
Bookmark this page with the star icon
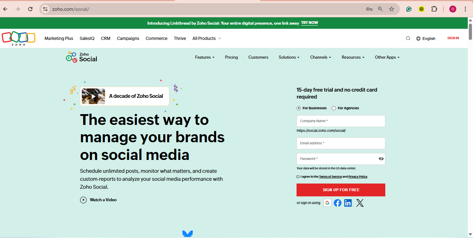point(392,9)
